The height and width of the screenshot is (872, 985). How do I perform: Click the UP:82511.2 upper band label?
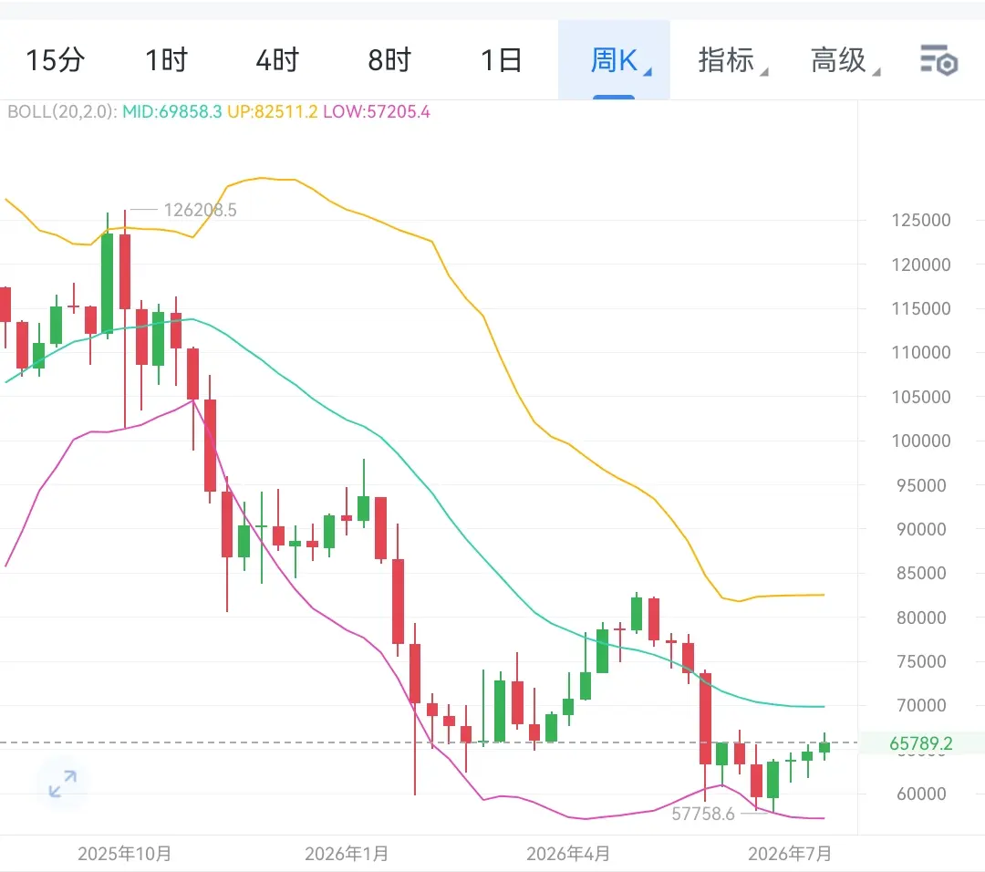[272, 112]
